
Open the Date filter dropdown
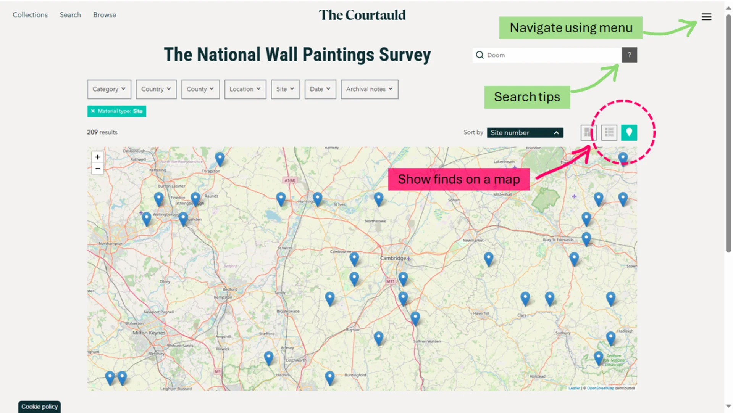[320, 89]
